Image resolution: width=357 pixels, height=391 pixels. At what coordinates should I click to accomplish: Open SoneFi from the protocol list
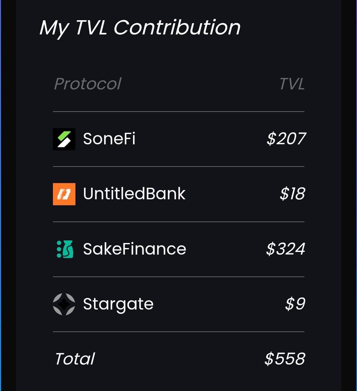(x=109, y=139)
